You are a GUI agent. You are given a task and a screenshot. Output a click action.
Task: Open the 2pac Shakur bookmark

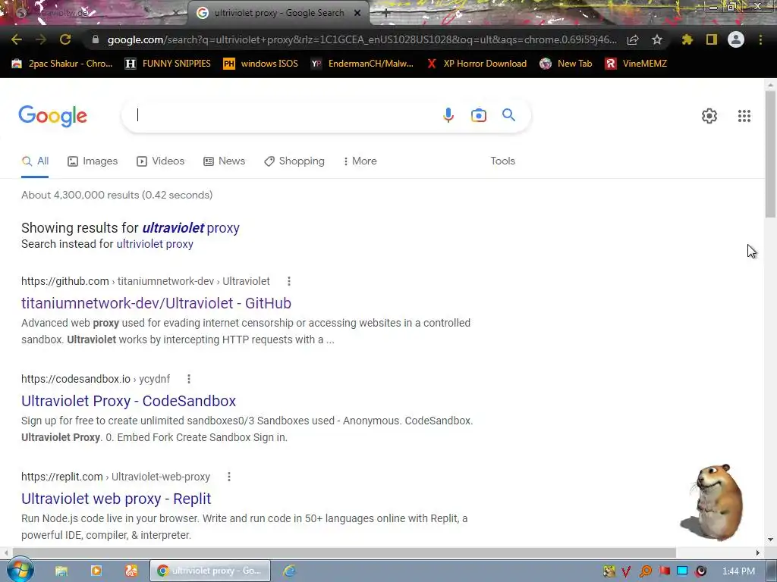[x=62, y=64]
